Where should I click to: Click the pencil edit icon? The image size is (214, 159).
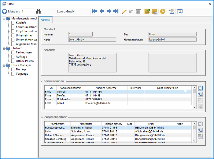tap(124, 12)
